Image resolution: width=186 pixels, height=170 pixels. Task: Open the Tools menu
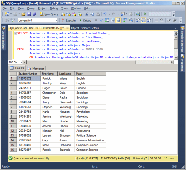(x=64, y=8)
